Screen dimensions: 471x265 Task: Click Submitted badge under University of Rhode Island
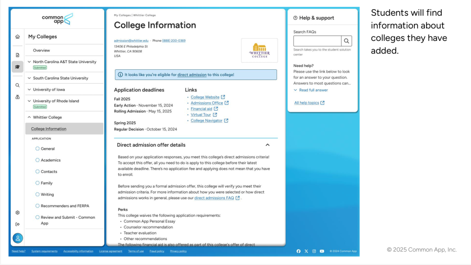coord(40,107)
